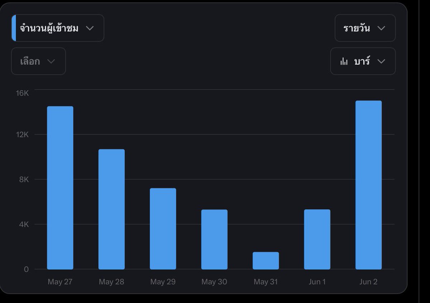Image resolution: width=430 pixels, height=303 pixels.
Task: Click the May 27 axis label
Action: coord(60,282)
